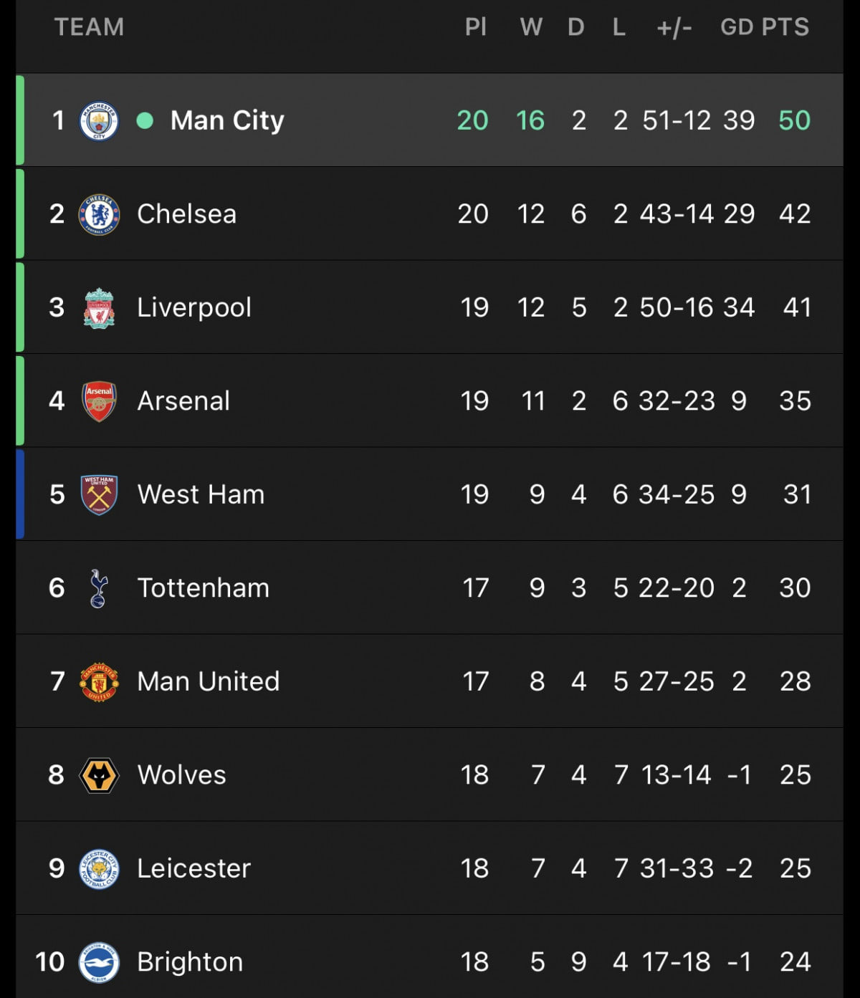Tap the Liverpool club badge

tap(99, 308)
